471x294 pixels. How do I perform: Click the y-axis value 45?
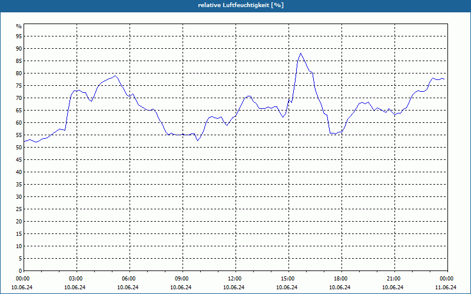point(19,159)
